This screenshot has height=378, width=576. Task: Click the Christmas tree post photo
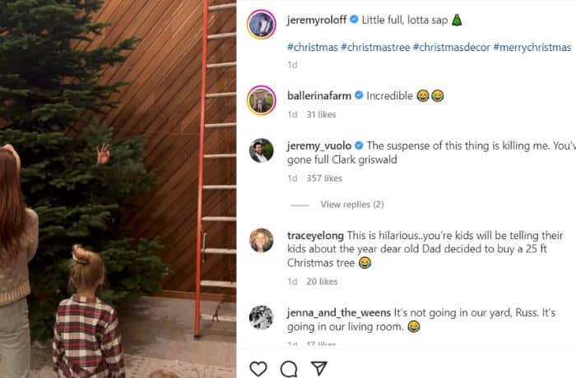118,189
